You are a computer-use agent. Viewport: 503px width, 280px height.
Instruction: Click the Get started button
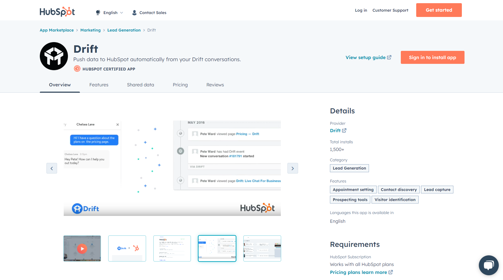[439, 10]
